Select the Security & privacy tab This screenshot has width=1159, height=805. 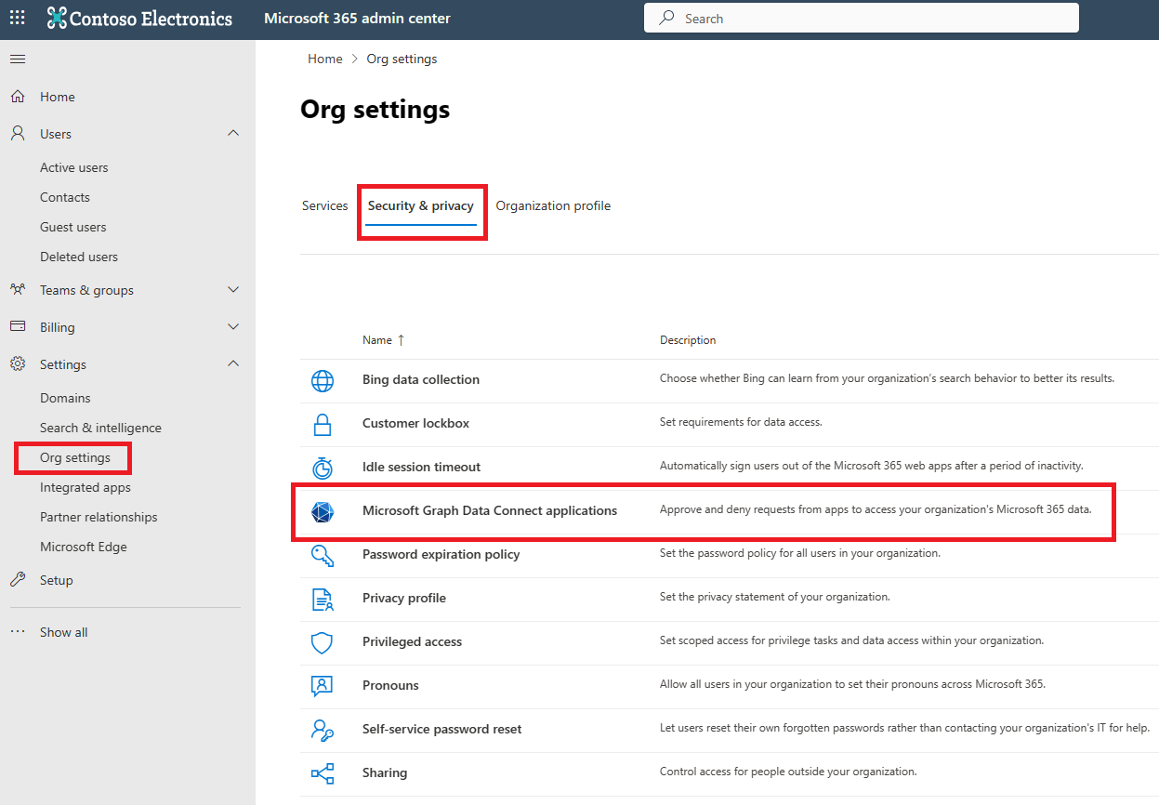[421, 205]
